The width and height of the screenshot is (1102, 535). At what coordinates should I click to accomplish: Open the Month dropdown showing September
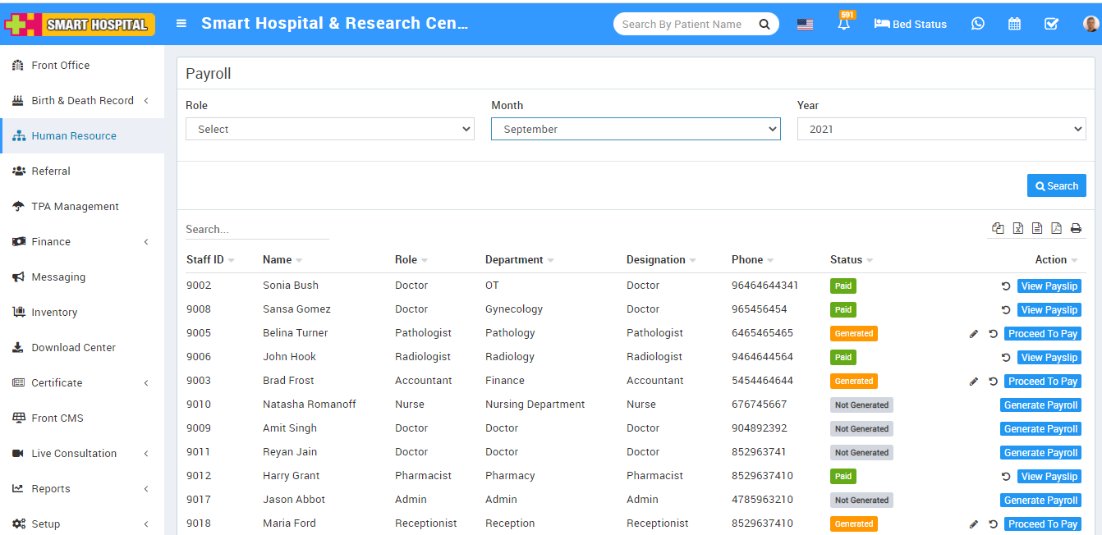point(636,129)
